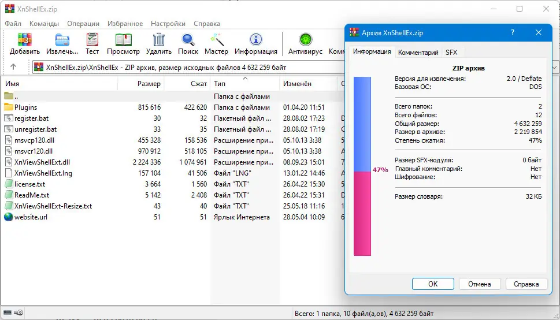The image size is (560, 320).
Task: Sort files by the Размер column
Action: coord(140,84)
